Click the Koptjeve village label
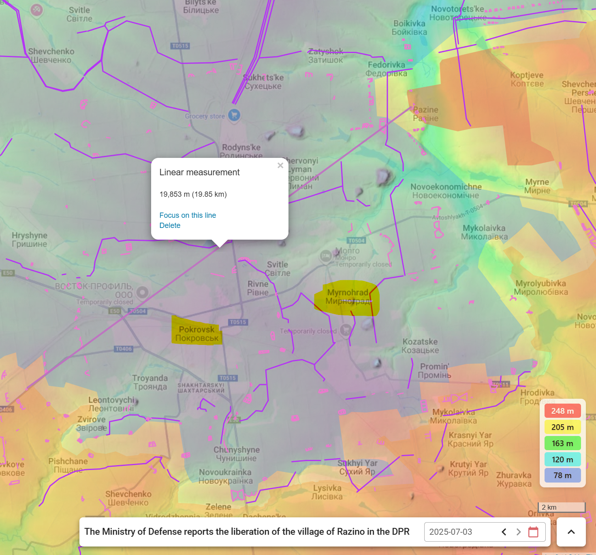The height and width of the screenshot is (555, 596). click(527, 79)
